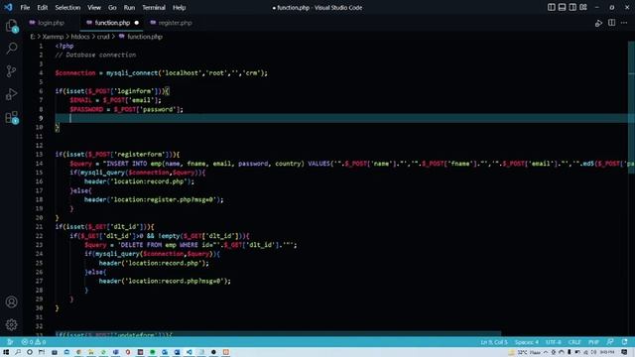Click line number 21 in the gutter
The height and width of the screenshot is (357, 635).
[39, 227]
